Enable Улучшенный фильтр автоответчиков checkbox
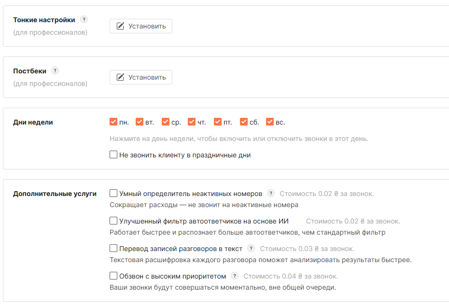449x308 pixels. coord(113,221)
